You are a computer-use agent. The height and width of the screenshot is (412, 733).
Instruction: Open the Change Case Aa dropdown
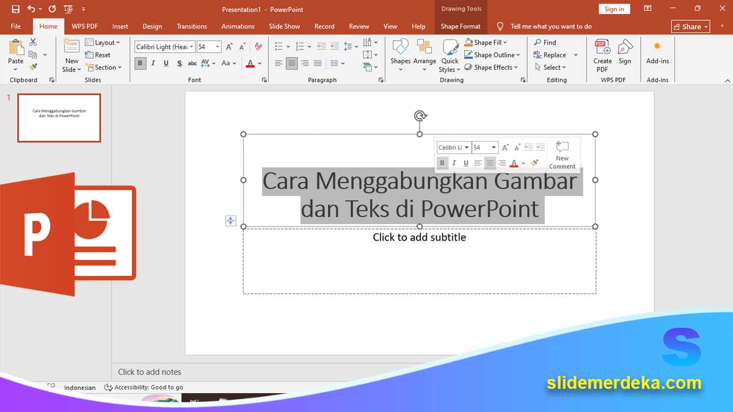(228, 63)
